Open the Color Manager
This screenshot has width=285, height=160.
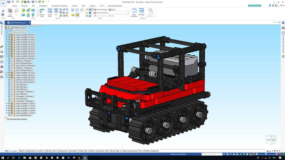(101, 10)
